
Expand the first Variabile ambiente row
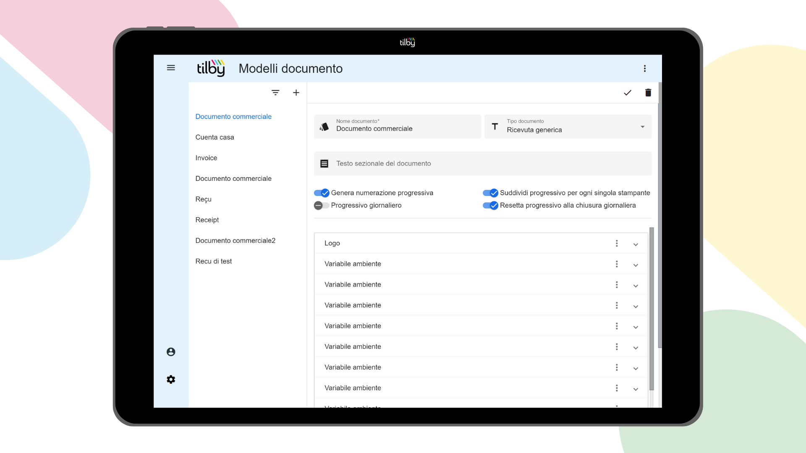point(636,264)
